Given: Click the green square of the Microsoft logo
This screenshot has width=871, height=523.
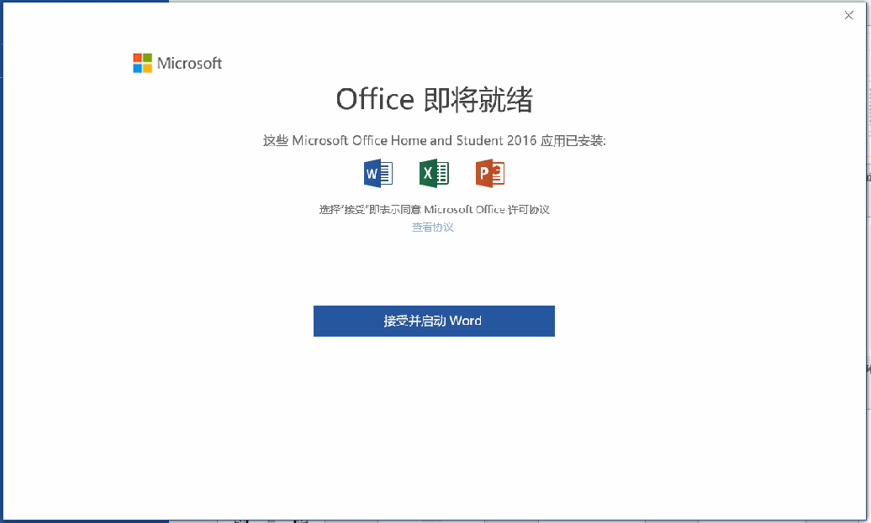Looking at the screenshot, I should [148, 58].
